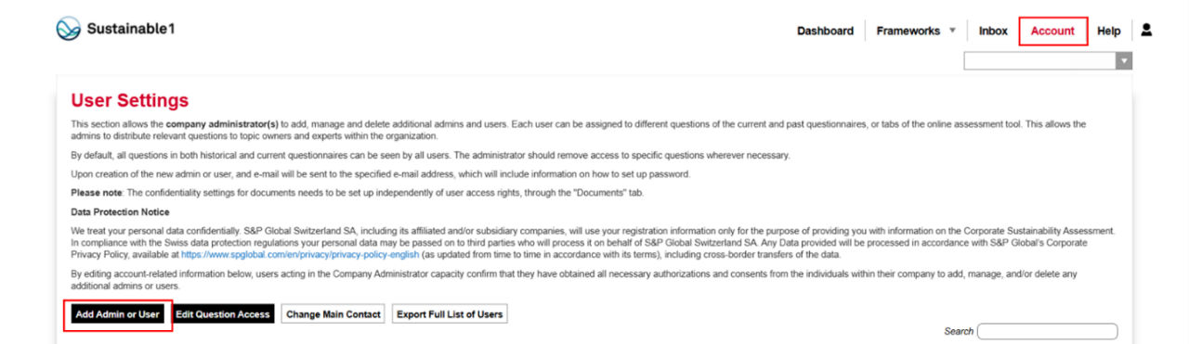Open the Frameworks menu
Image resolution: width=1189 pixels, height=344 pixels.
[x=908, y=31]
